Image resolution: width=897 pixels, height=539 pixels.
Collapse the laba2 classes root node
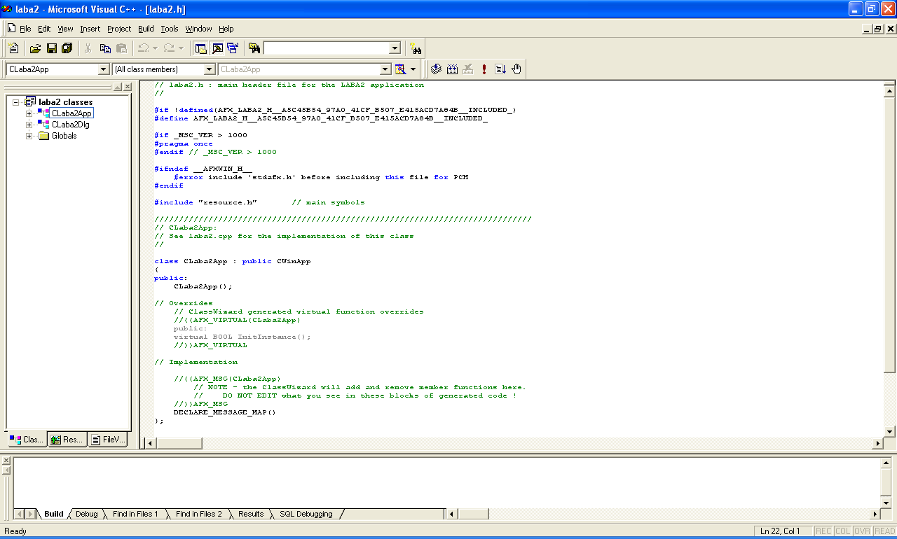(x=16, y=101)
